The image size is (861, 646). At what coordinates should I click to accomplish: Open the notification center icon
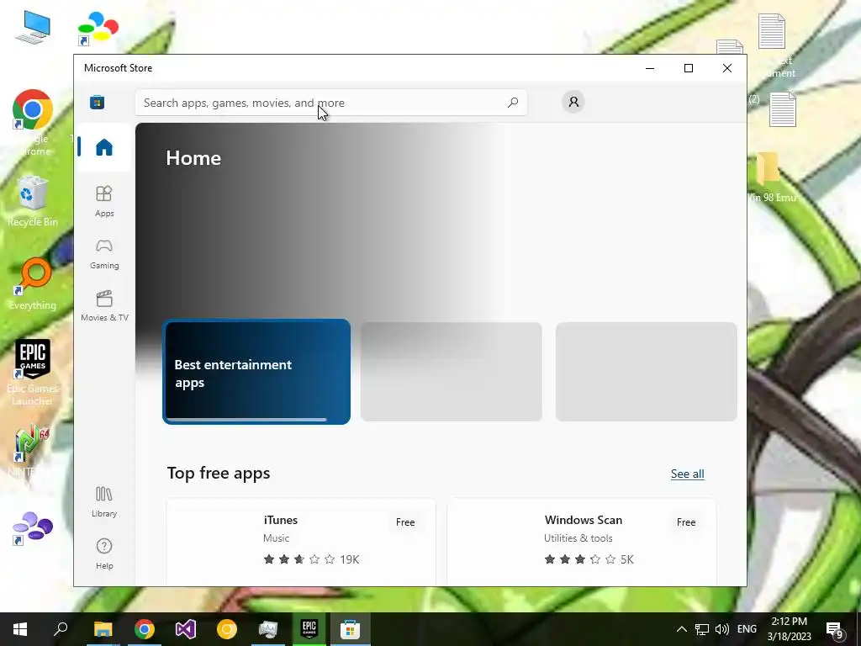(835, 629)
